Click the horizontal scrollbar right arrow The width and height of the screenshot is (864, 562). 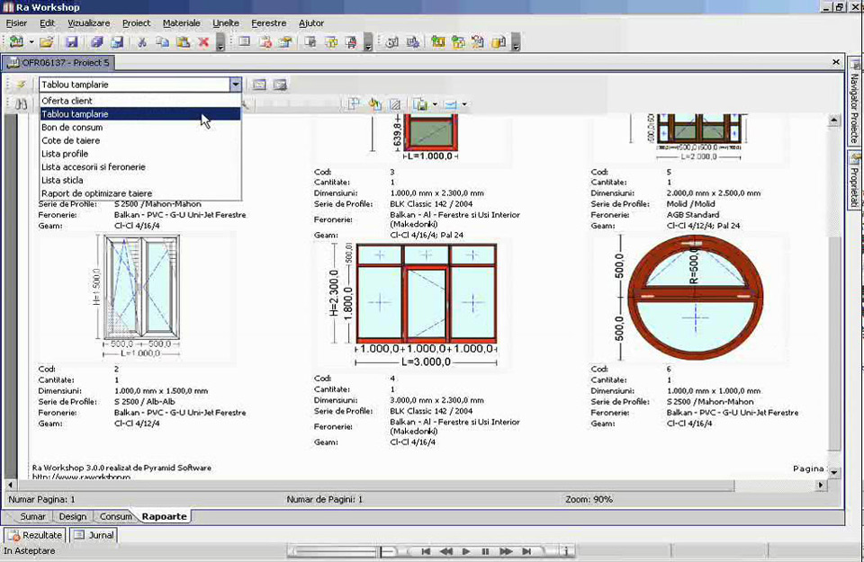coord(821,485)
